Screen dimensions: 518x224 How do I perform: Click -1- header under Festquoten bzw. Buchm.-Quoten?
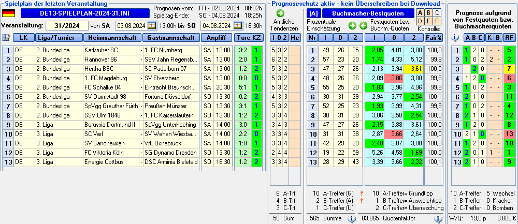[374, 38]
